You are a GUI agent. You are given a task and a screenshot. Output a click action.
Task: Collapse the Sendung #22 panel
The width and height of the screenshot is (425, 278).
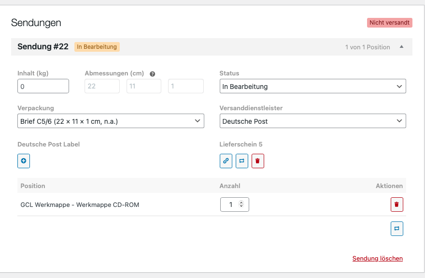click(401, 47)
